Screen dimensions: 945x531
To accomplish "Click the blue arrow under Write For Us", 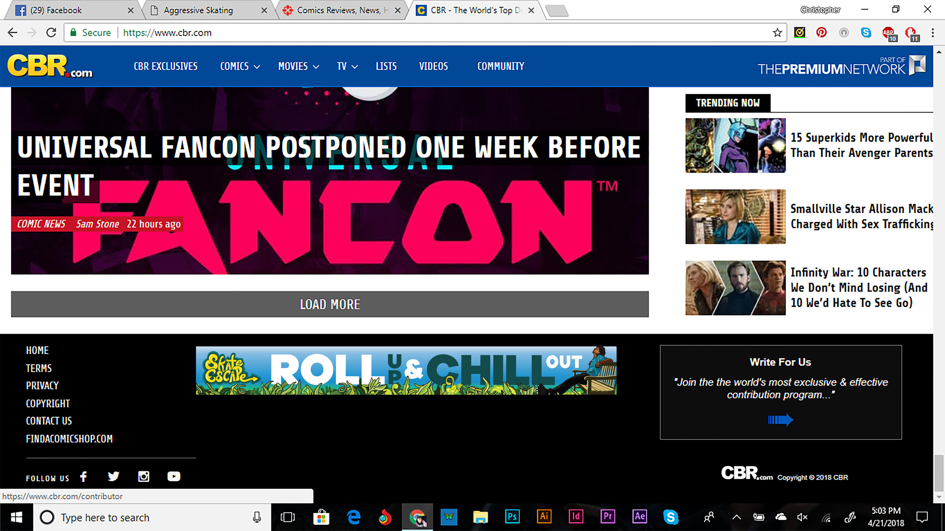I will tap(780, 420).
